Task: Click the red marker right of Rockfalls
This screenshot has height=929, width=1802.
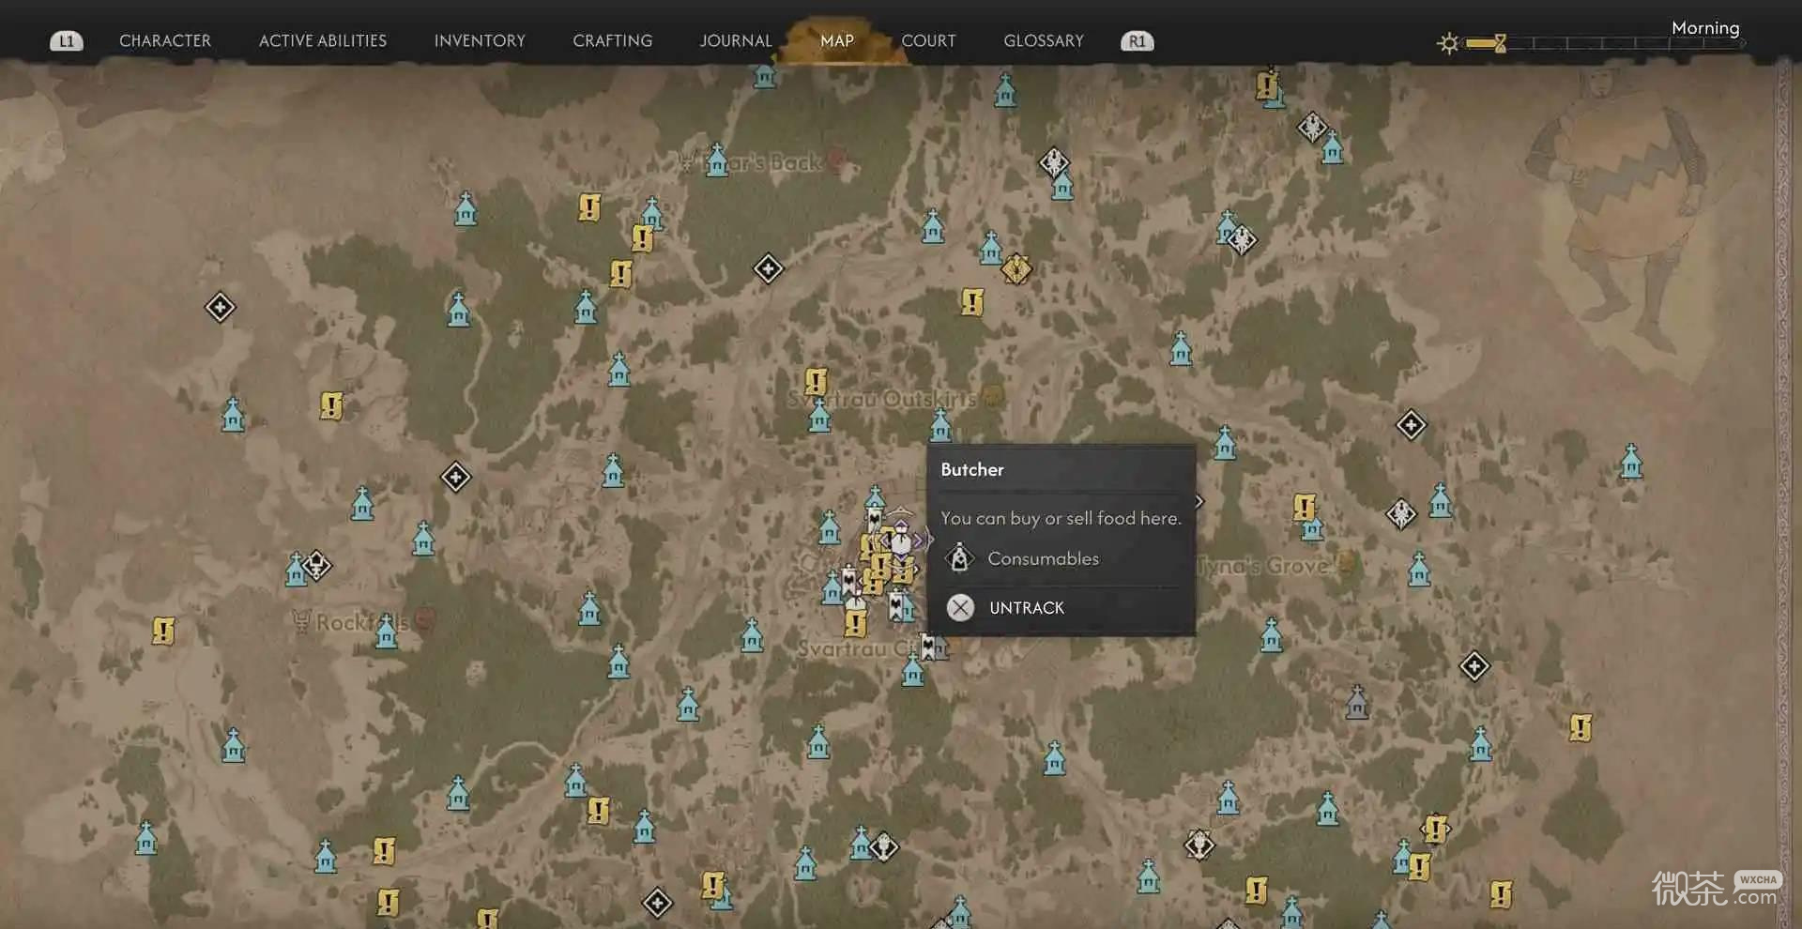Action: (425, 620)
